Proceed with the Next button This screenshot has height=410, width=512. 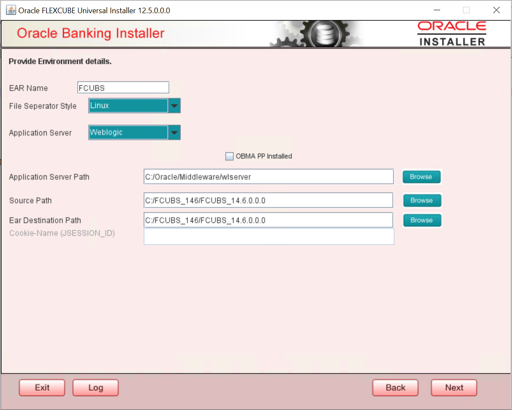click(454, 387)
